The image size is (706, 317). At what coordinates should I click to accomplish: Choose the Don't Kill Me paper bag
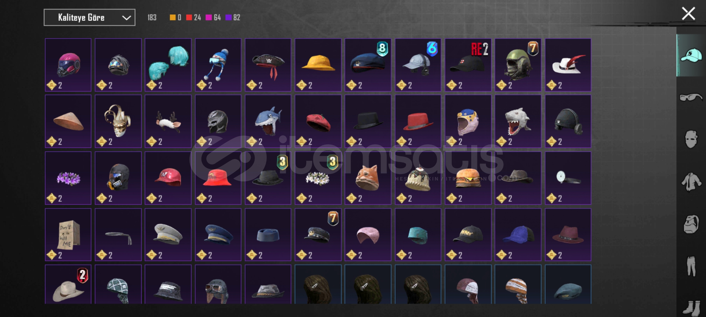click(x=68, y=235)
